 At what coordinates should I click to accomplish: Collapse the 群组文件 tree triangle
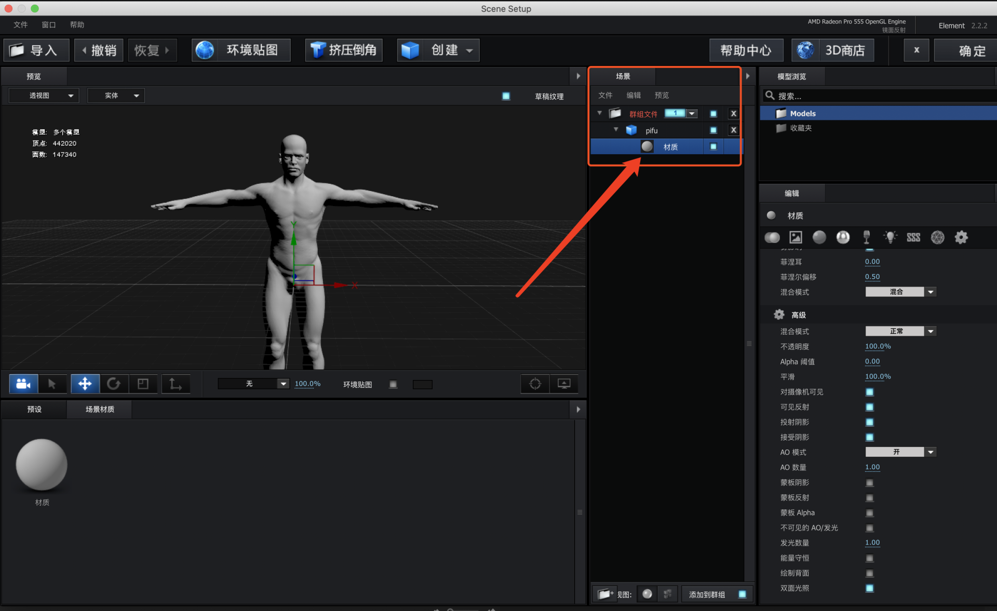(x=600, y=113)
